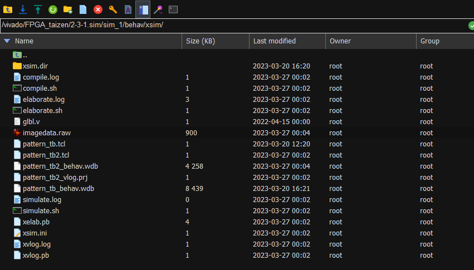
Task: Select the xsim.dir folder
Action: pos(237,66)
